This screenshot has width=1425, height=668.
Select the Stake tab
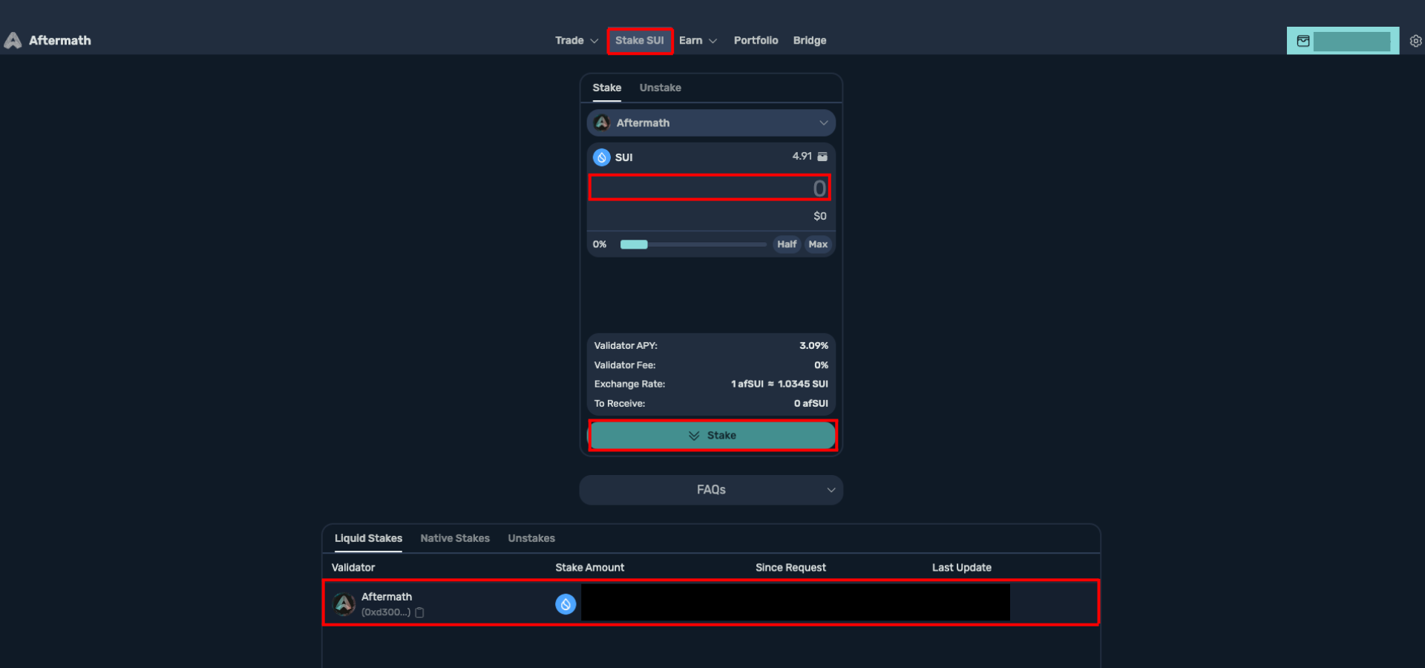[x=606, y=88]
